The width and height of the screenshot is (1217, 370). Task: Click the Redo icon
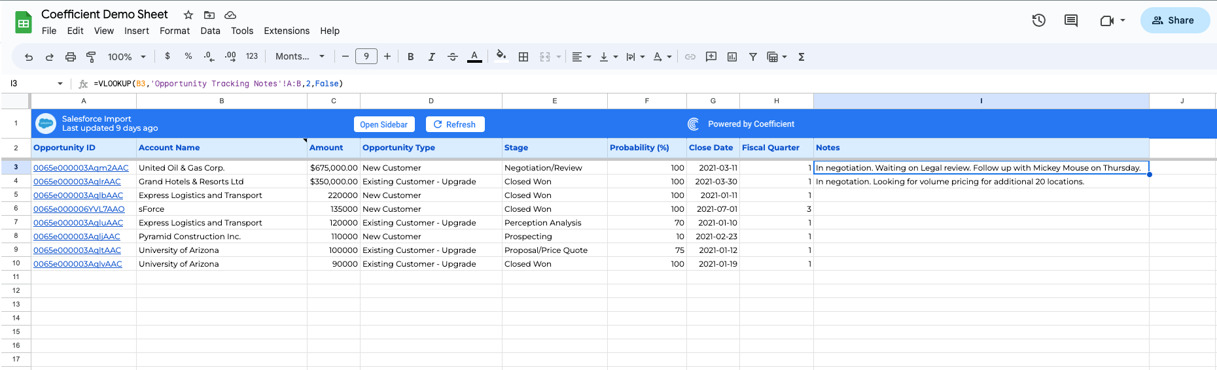50,57
